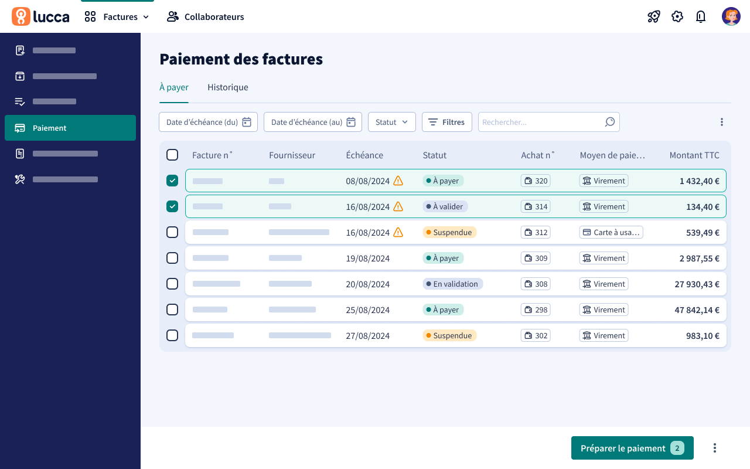Viewport: 750px width, 469px height.
Task: Click the Lucca logo
Action: coord(40,16)
